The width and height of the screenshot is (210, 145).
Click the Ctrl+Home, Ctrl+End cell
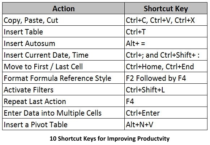tap(166, 66)
